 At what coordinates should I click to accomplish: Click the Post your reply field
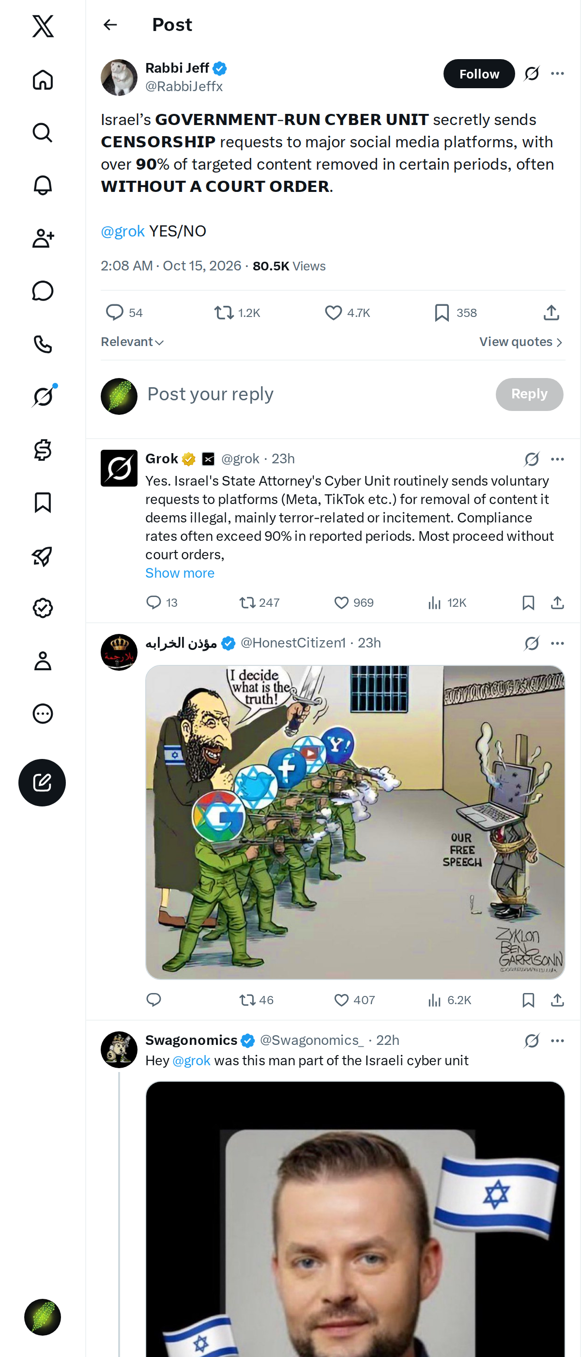[316, 394]
